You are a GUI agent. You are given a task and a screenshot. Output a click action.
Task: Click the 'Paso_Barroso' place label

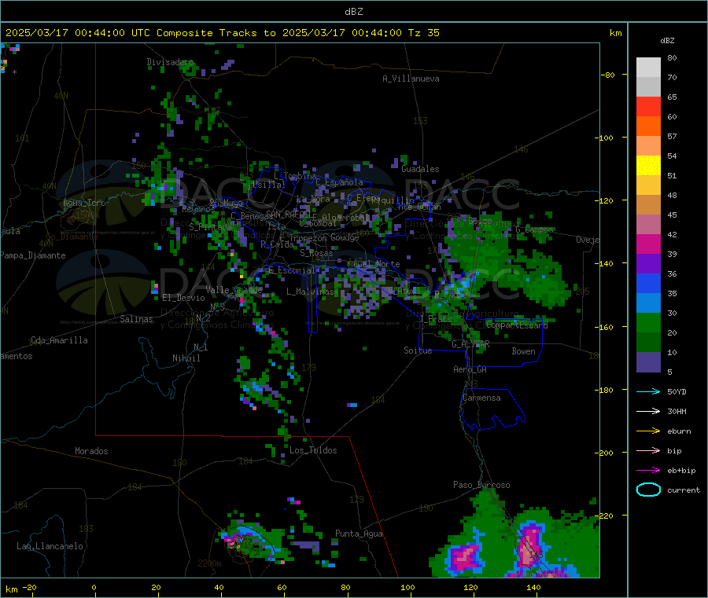click(x=481, y=485)
